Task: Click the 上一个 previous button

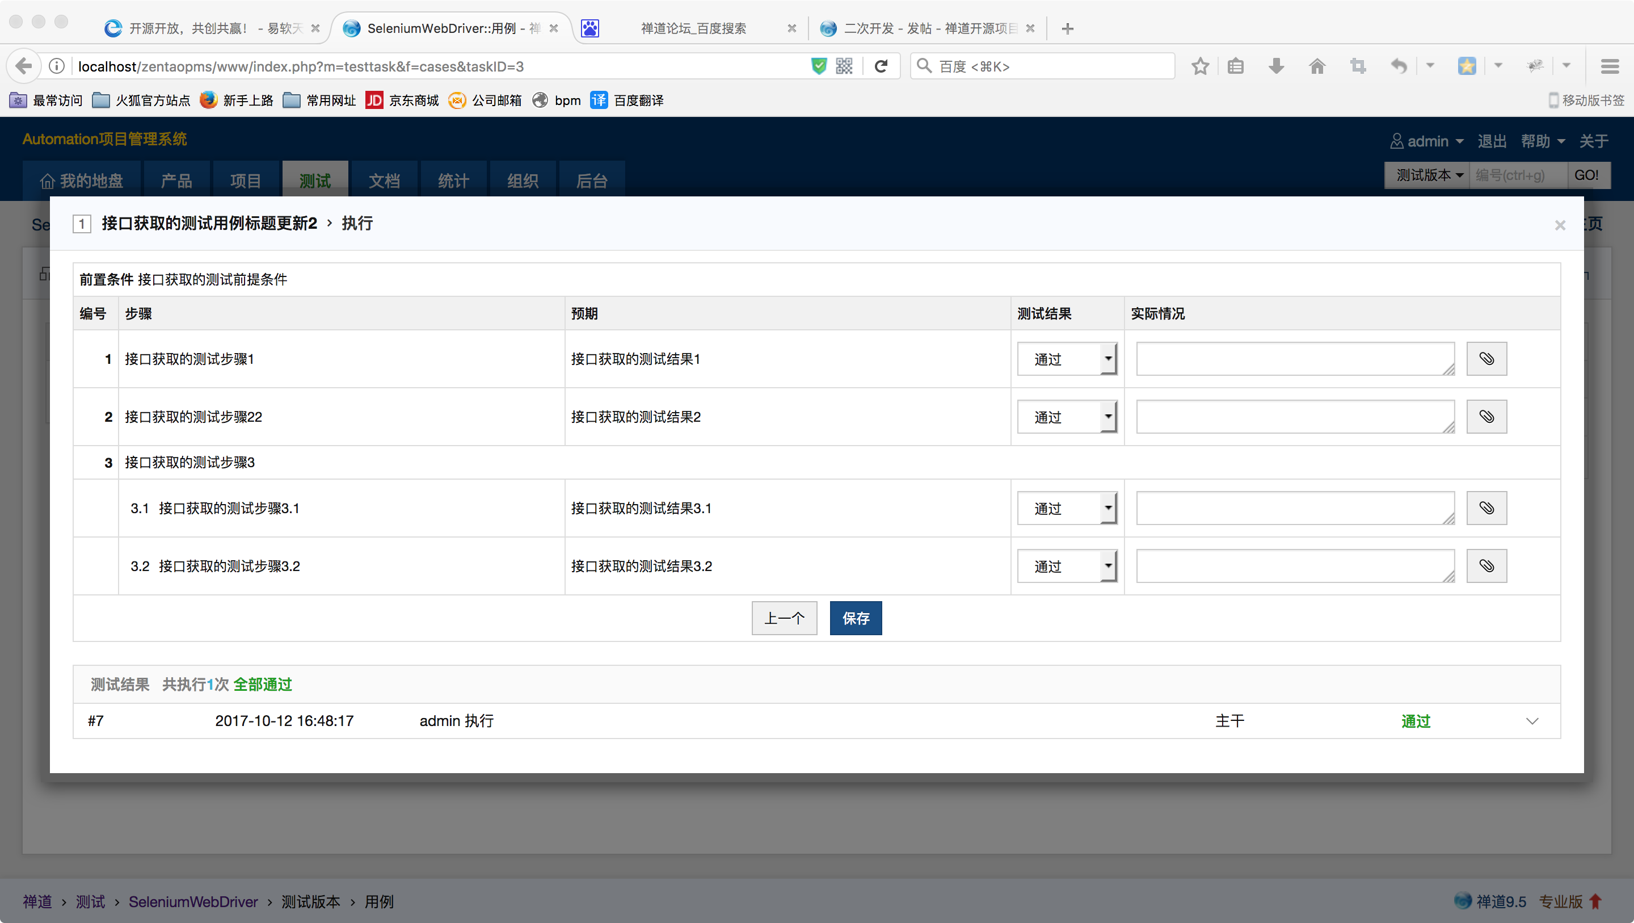Action: click(784, 618)
